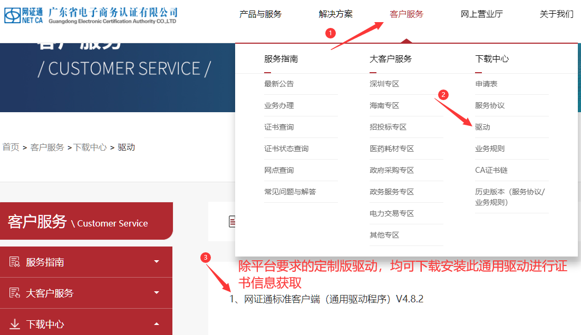This screenshot has width=581, height=335.
Task: Expand the 服务指南 sidebar arrow
Action: 156,262
